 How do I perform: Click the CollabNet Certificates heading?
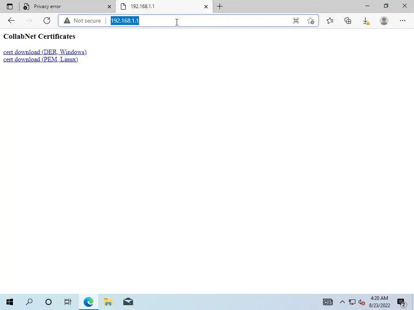[x=39, y=36]
